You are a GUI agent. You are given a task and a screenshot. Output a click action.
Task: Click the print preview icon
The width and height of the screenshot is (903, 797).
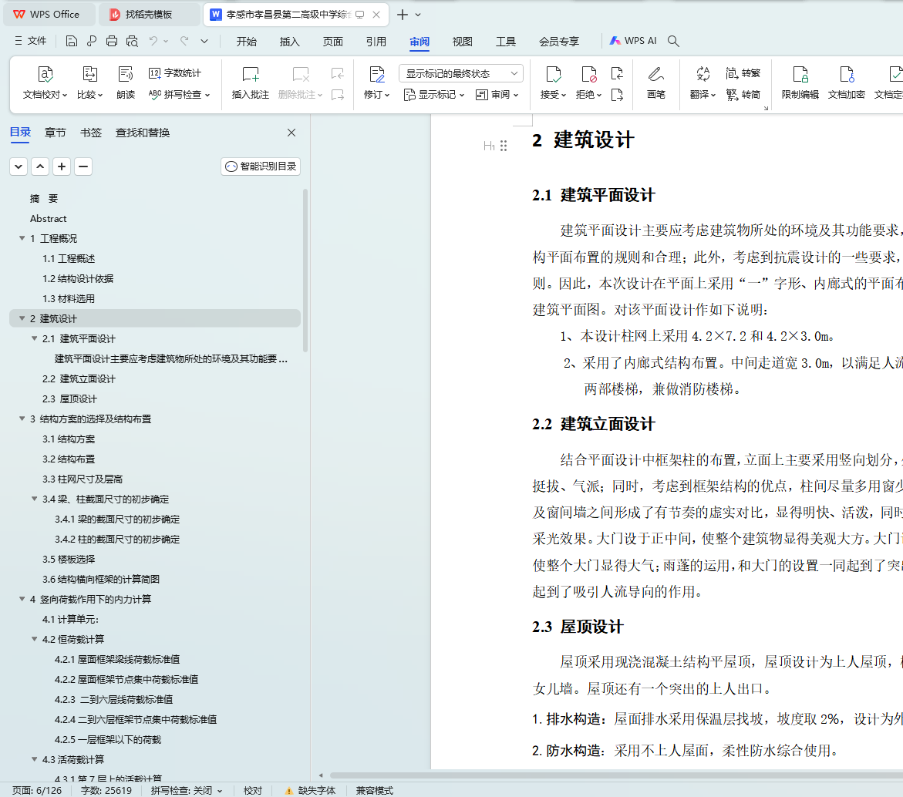click(x=132, y=41)
